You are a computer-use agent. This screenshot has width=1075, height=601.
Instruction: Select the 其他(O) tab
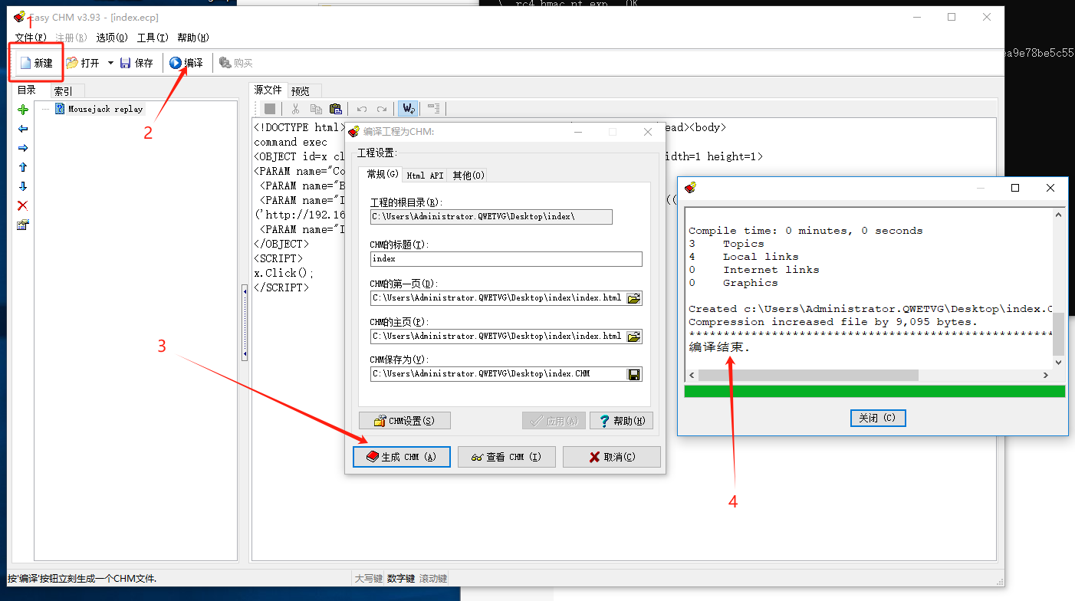click(468, 176)
